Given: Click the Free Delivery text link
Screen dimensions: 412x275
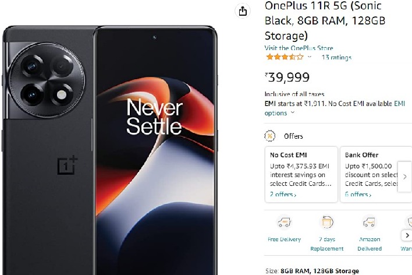Looking at the screenshot, I should [x=284, y=239].
